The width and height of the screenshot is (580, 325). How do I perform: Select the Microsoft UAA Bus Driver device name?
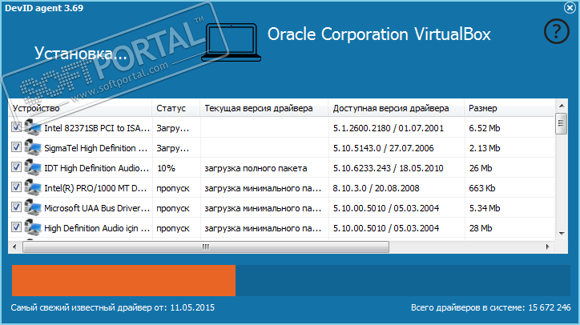point(97,208)
